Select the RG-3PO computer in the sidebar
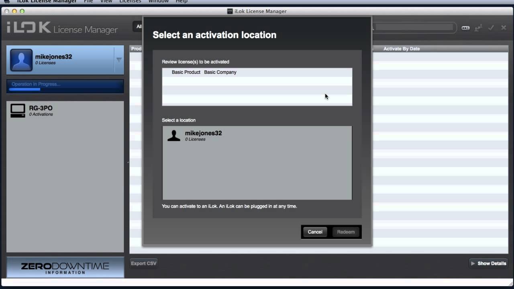This screenshot has width=514, height=289. click(x=65, y=111)
